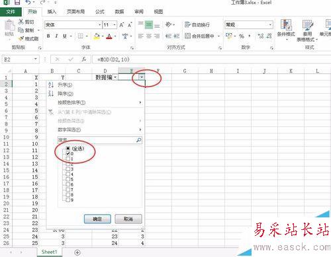Screen dimensions: 331x257
Task: Increase font size with large A
Action: [x=122, y=25]
